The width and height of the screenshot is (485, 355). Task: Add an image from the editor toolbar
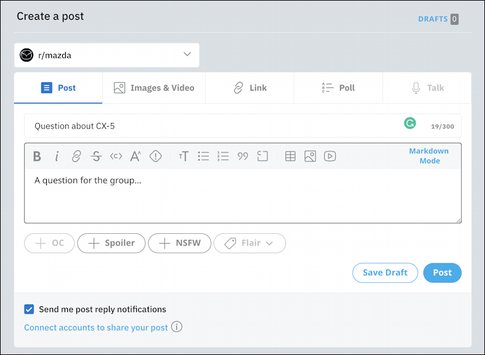pyautogui.click(x=310, y=156)
